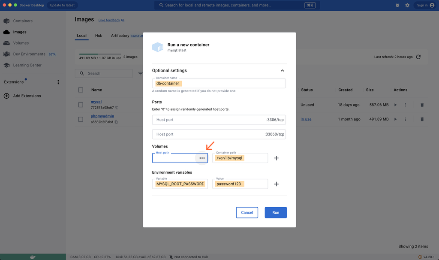Delete the phpmyadmin image with trash icon
This screenshot has height=260, width=439.
pos(422,119)
